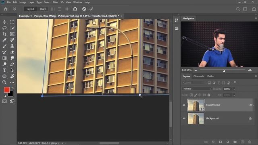Select the Eraser tool

pos(12,52)
